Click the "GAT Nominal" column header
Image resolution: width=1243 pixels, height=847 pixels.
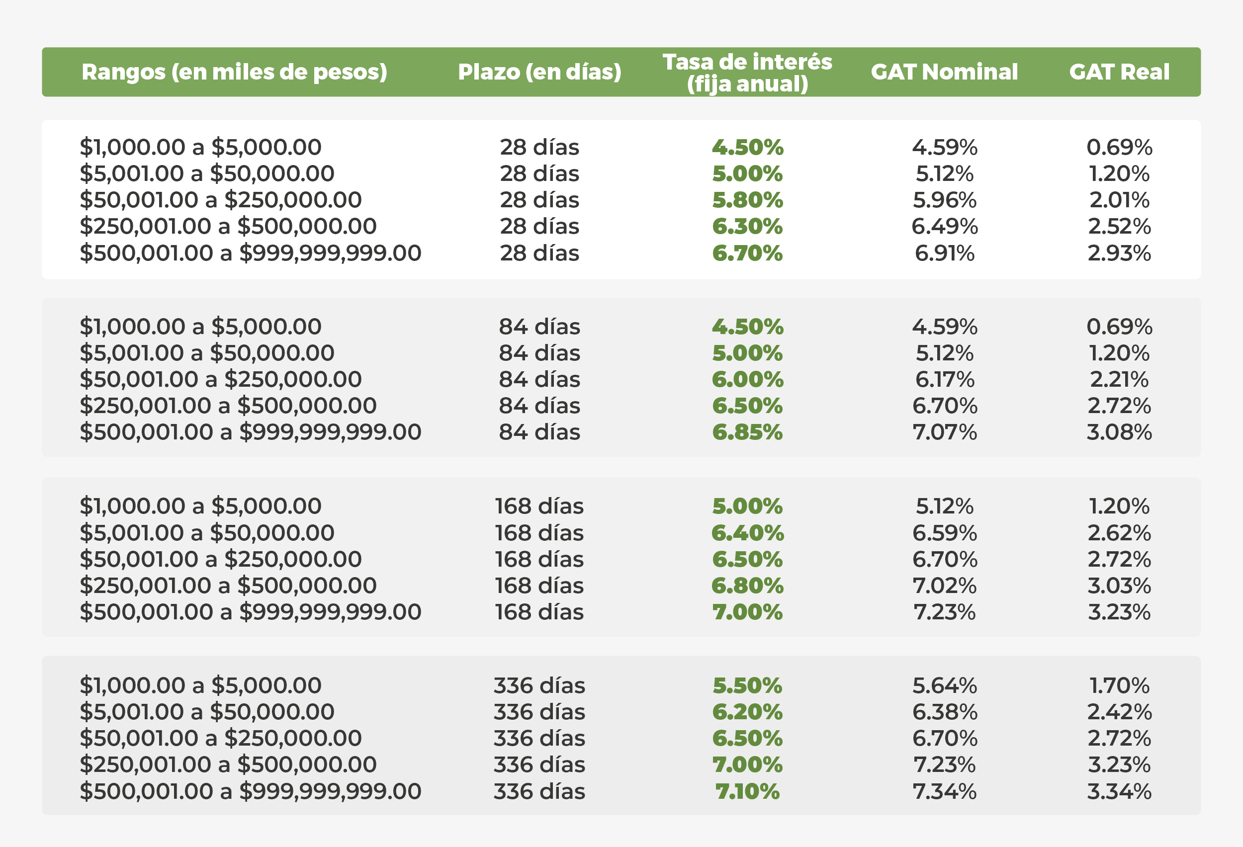pos(944,72)
